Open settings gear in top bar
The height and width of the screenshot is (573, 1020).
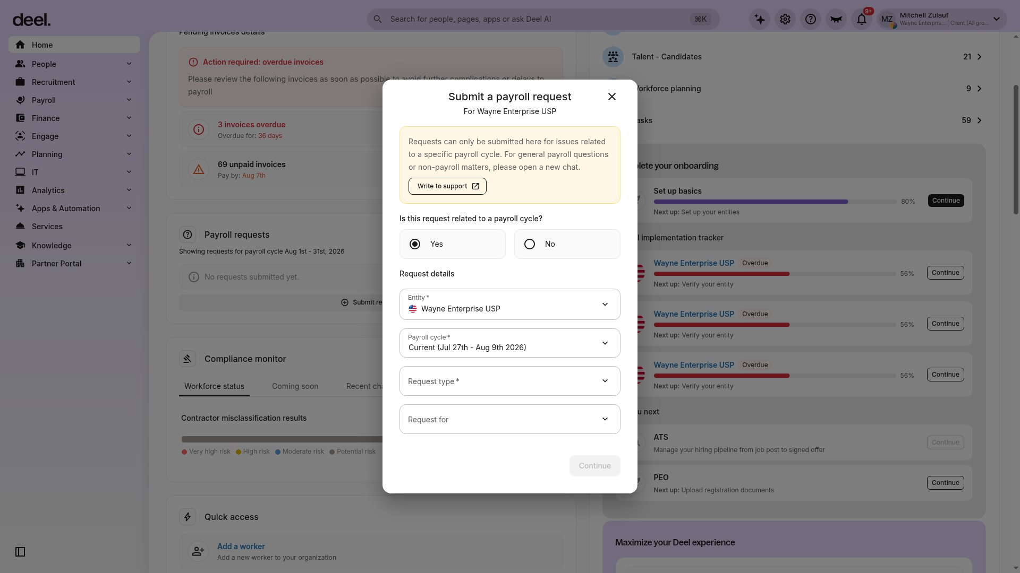pos(785,20)
